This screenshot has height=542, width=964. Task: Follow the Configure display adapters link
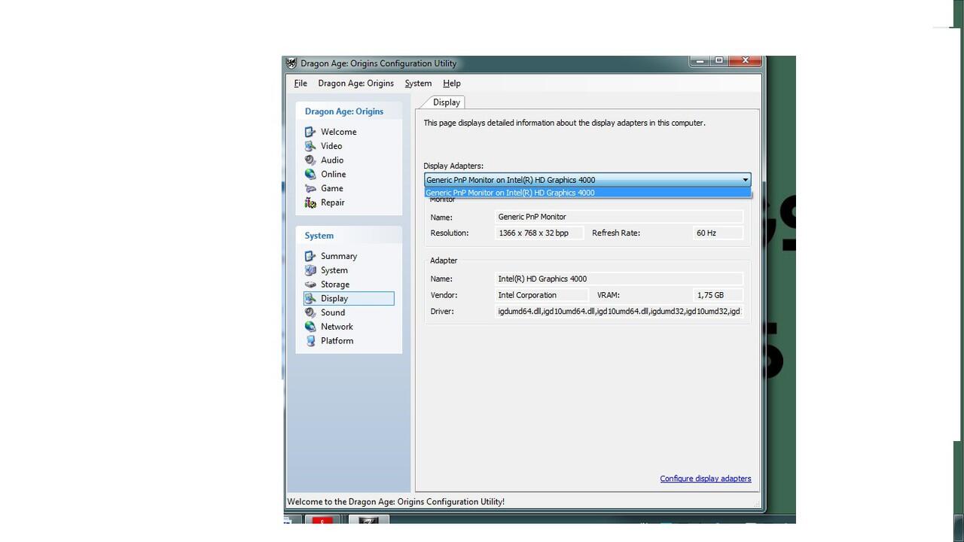click(x=706, y=479)
